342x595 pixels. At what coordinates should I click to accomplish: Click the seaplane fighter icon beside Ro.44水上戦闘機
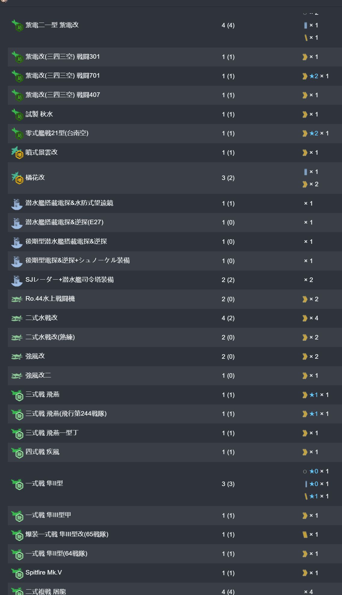17,299
